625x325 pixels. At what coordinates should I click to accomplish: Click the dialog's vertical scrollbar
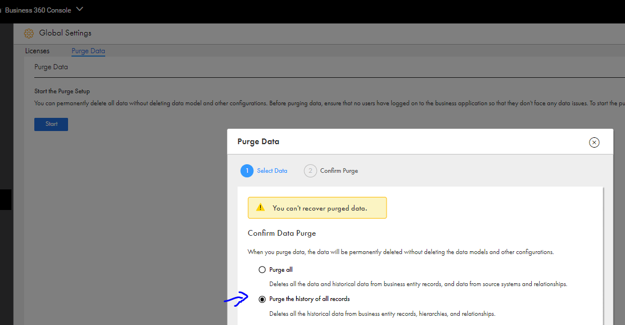click(603, 255)
